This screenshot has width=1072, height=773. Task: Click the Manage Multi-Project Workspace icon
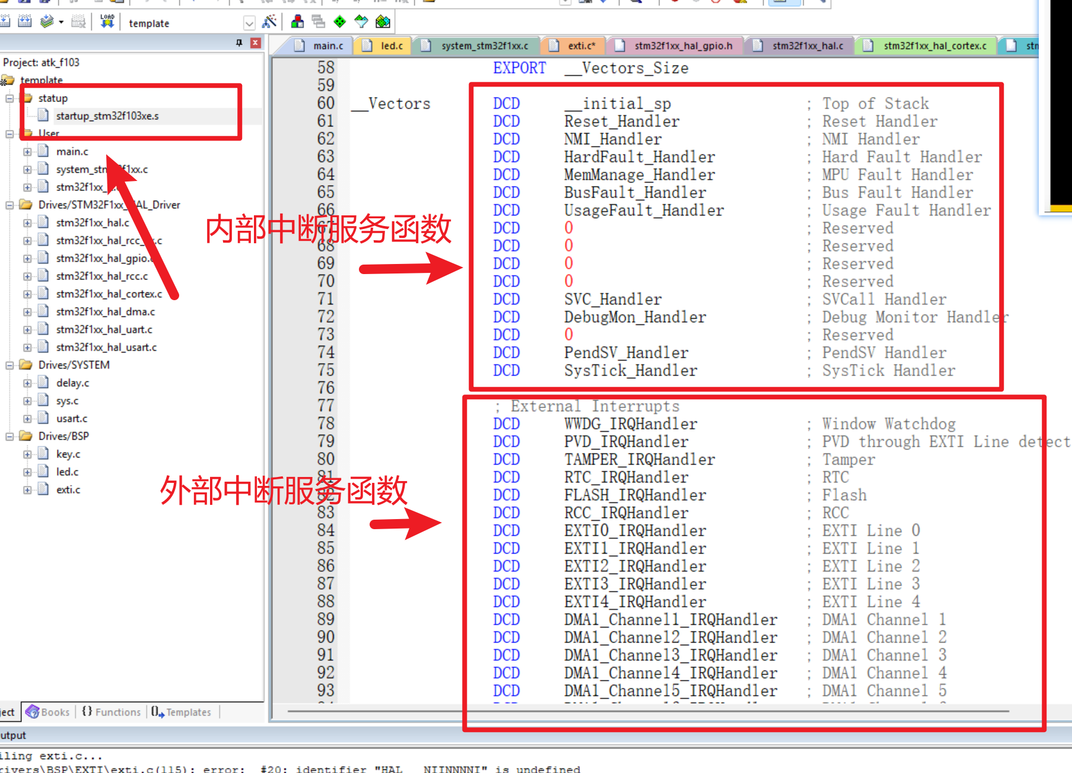[319, 22]
